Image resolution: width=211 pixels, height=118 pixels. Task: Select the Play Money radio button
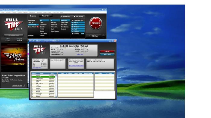pos(74,16)
